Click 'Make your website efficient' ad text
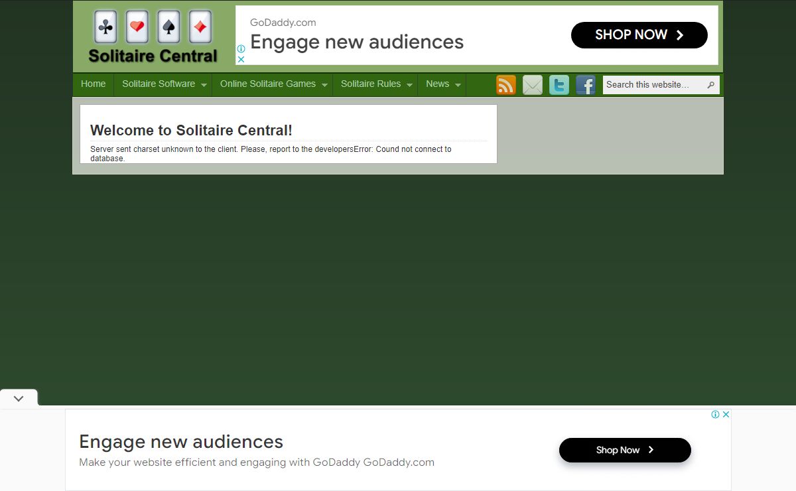 [257, 462]
